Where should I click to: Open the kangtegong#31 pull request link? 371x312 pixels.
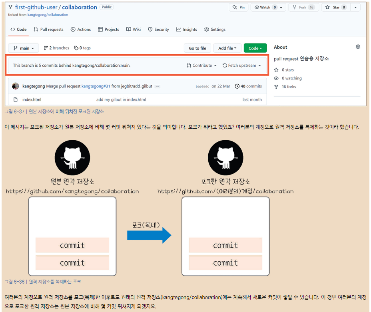click(96, 86)
